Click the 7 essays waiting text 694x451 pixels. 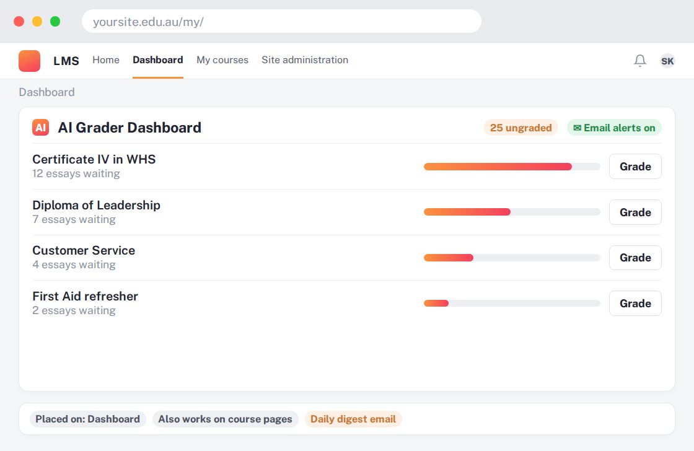coord(74,219)
